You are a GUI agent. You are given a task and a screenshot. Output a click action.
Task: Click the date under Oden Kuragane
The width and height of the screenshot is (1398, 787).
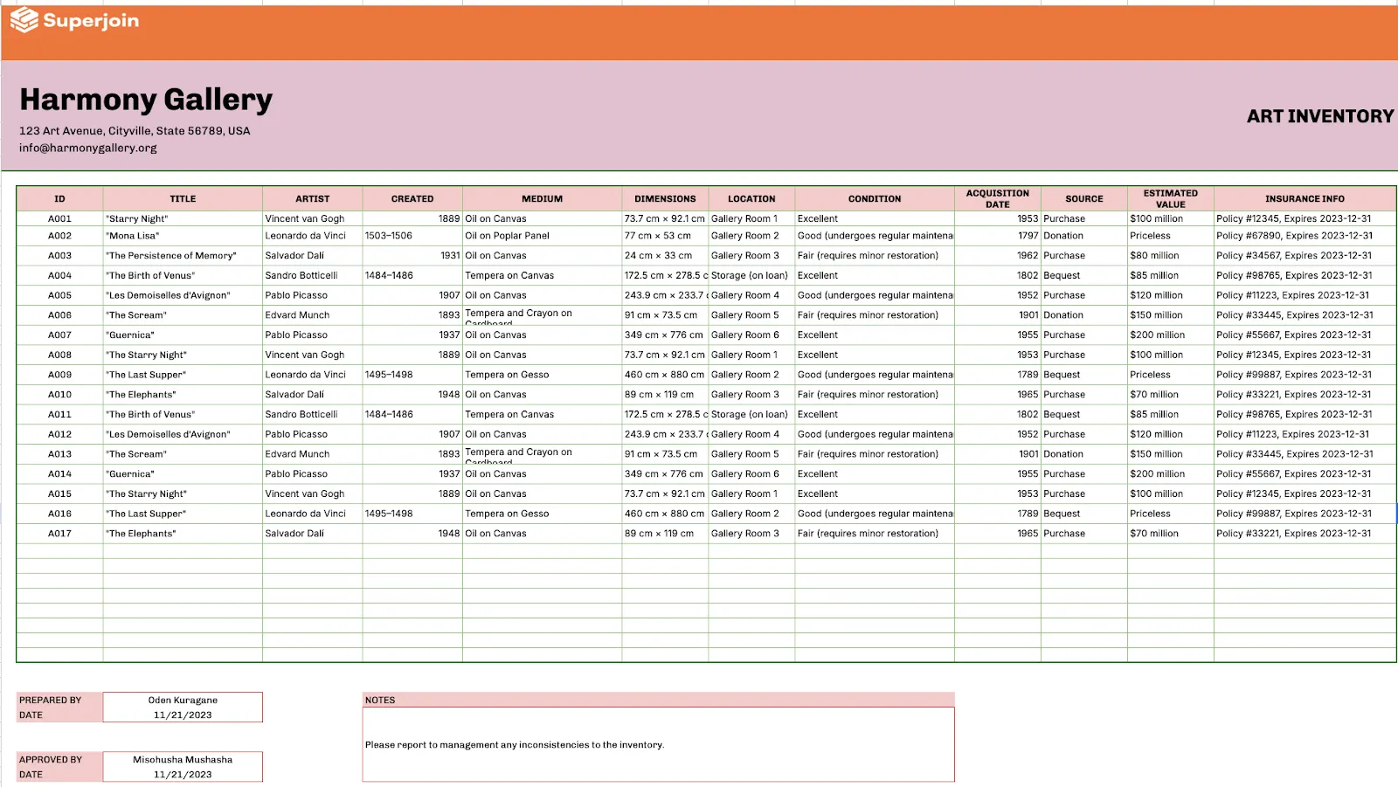point(183,715)
